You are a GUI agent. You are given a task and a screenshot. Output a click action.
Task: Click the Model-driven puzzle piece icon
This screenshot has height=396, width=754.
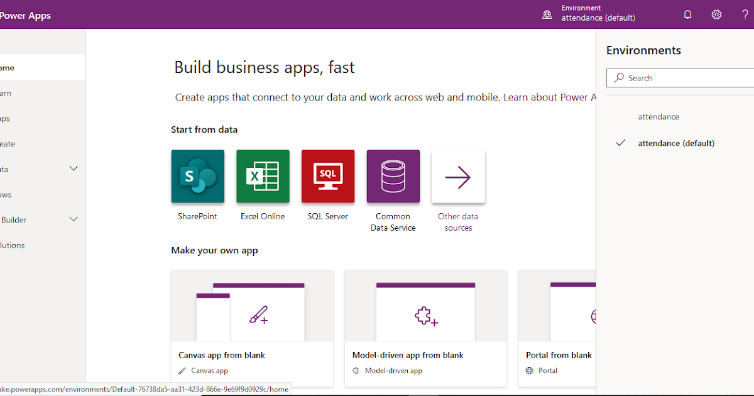(425, 316)
